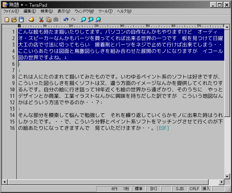The height and width of the screenshot is (193, 232).
Task: Click the horizontal scrollbar thumb
Action: [x=108, y=182]
